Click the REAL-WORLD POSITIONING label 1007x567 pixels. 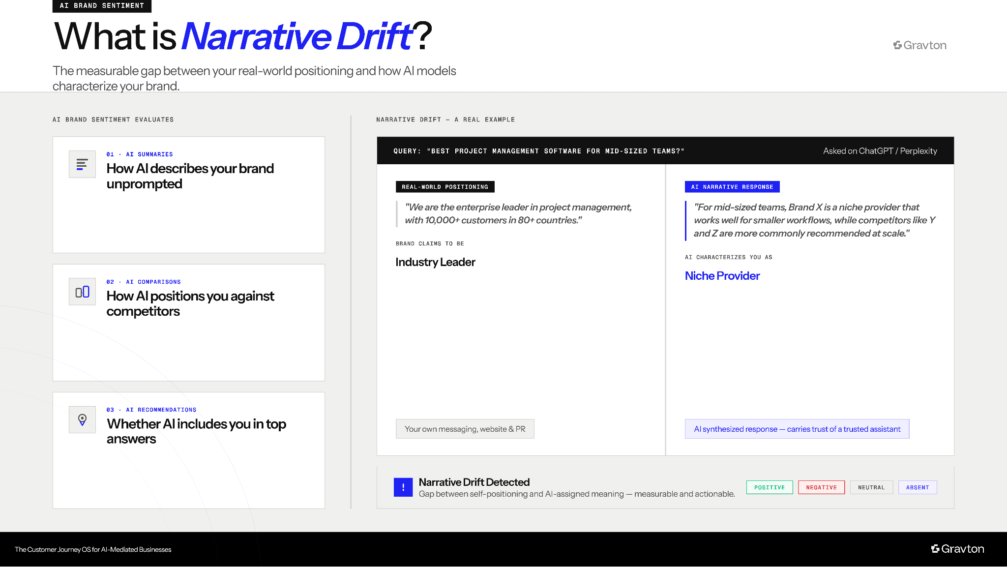[x=444, y=187]
